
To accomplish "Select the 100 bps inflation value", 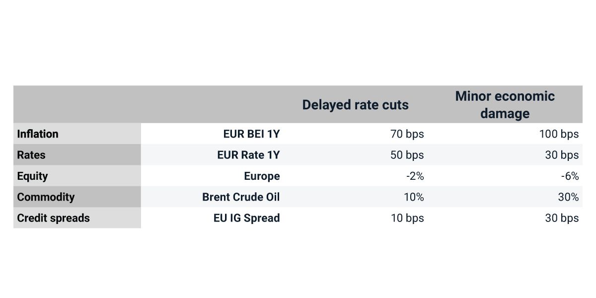I will point(559,134).
